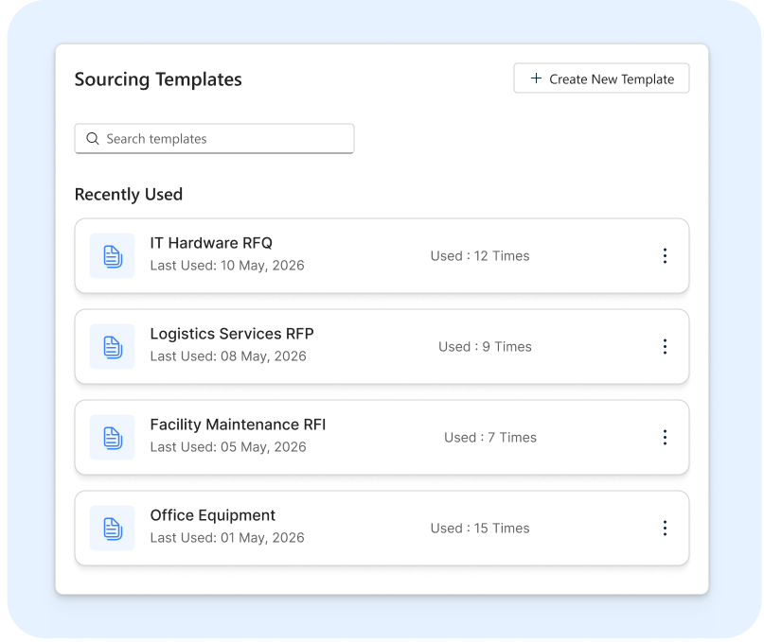Click the 'Used : 9 Times' label

(x=485, y=347)
